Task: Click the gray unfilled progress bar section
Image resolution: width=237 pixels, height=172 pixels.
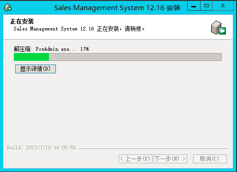Action: [135, 57]
